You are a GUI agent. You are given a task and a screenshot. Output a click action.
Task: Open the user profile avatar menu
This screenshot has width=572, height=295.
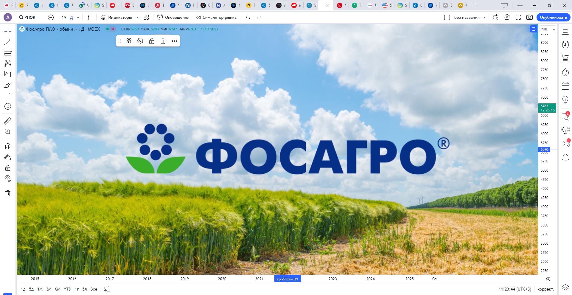(8, 17)
